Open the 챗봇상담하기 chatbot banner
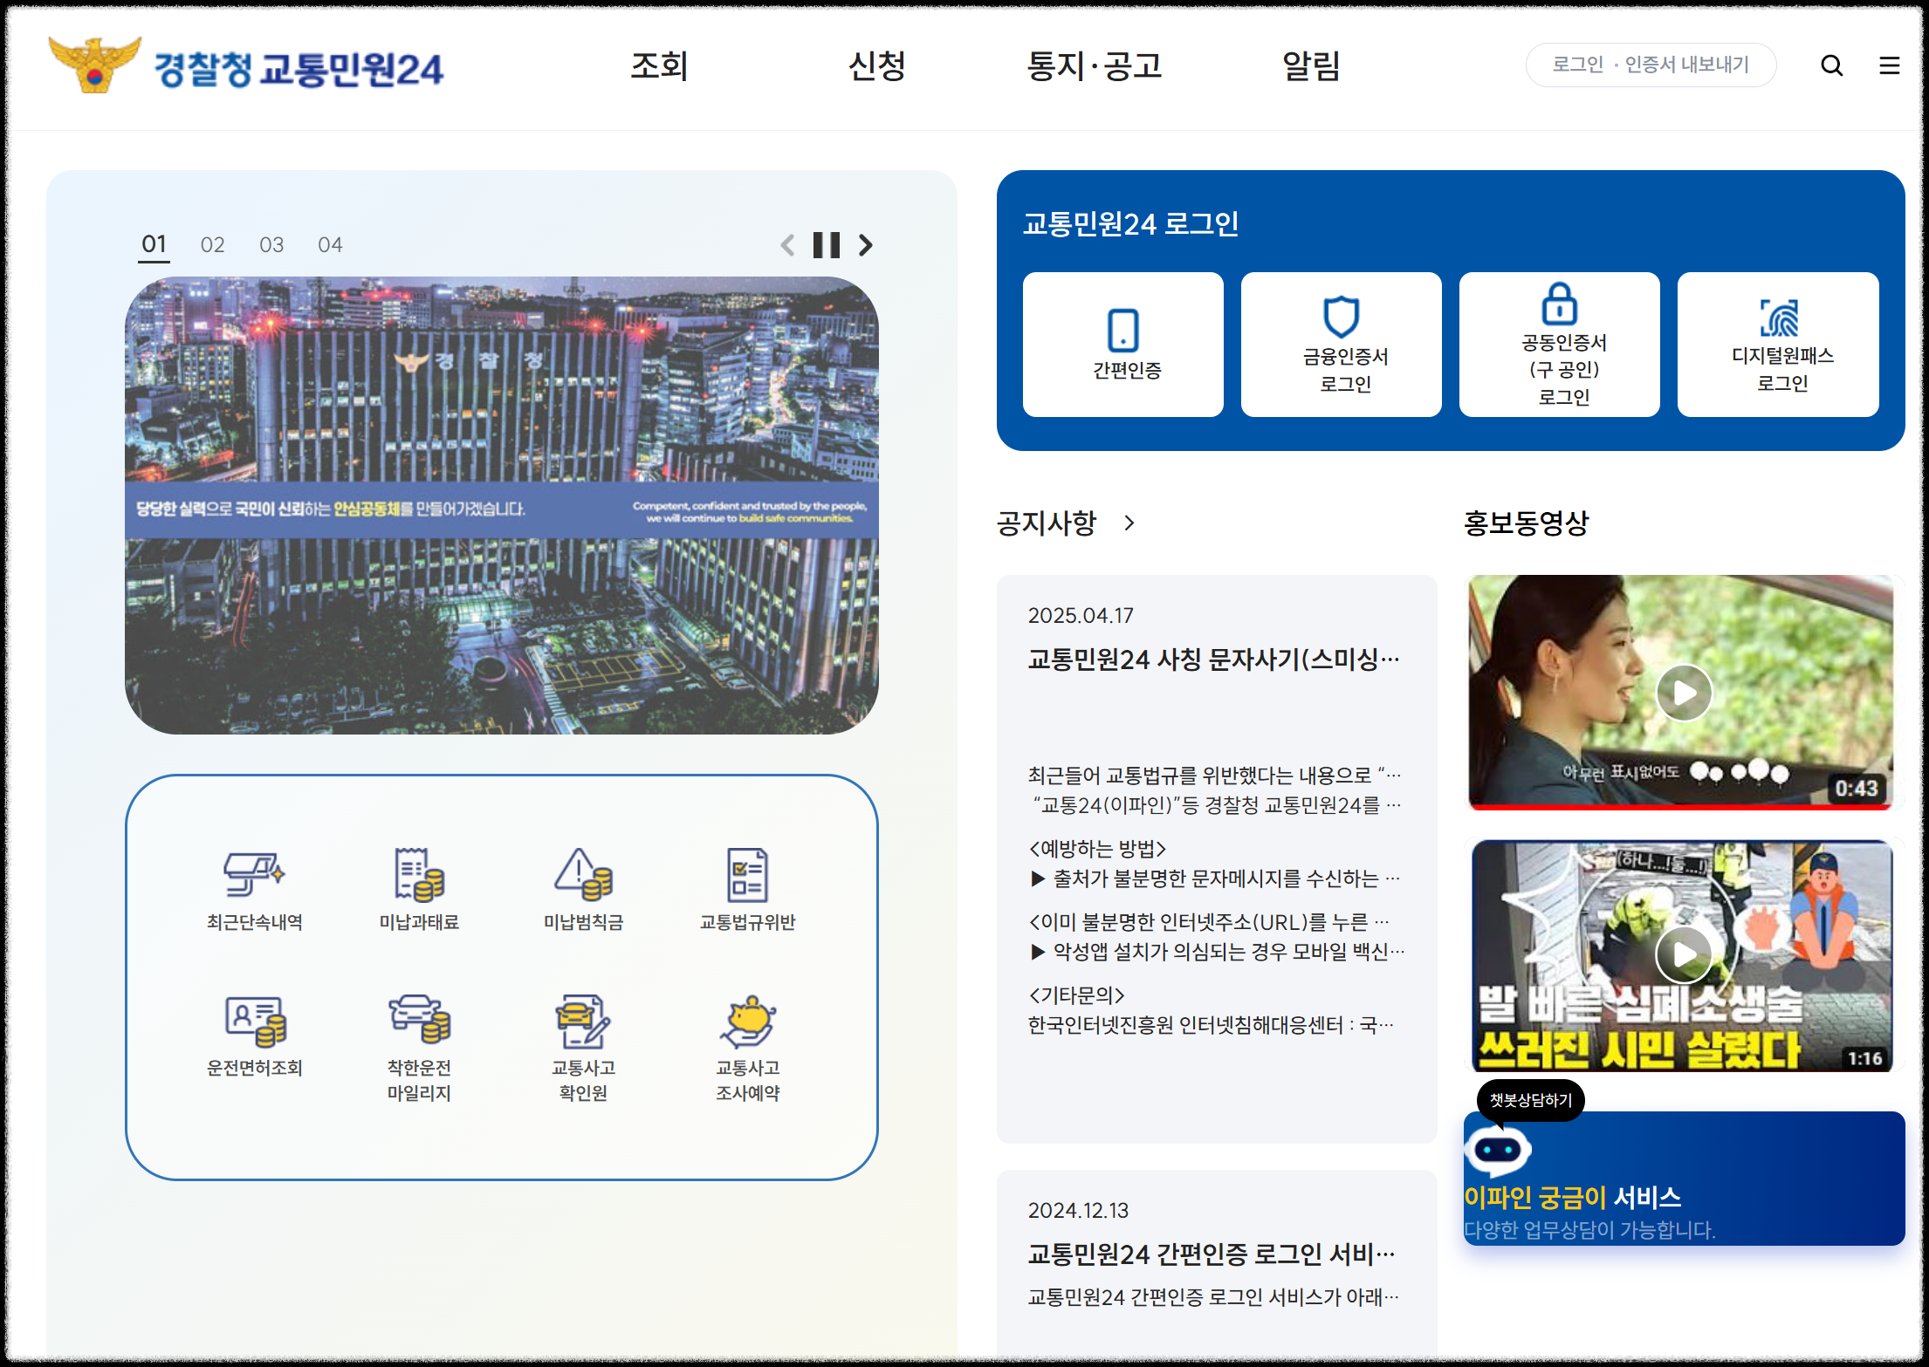The image size is (1929, 1367). [x=1683, y=1178]
